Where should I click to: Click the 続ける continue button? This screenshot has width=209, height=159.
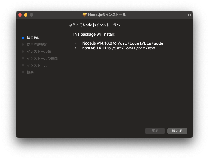pyautogui.click(x=177, y=131)
